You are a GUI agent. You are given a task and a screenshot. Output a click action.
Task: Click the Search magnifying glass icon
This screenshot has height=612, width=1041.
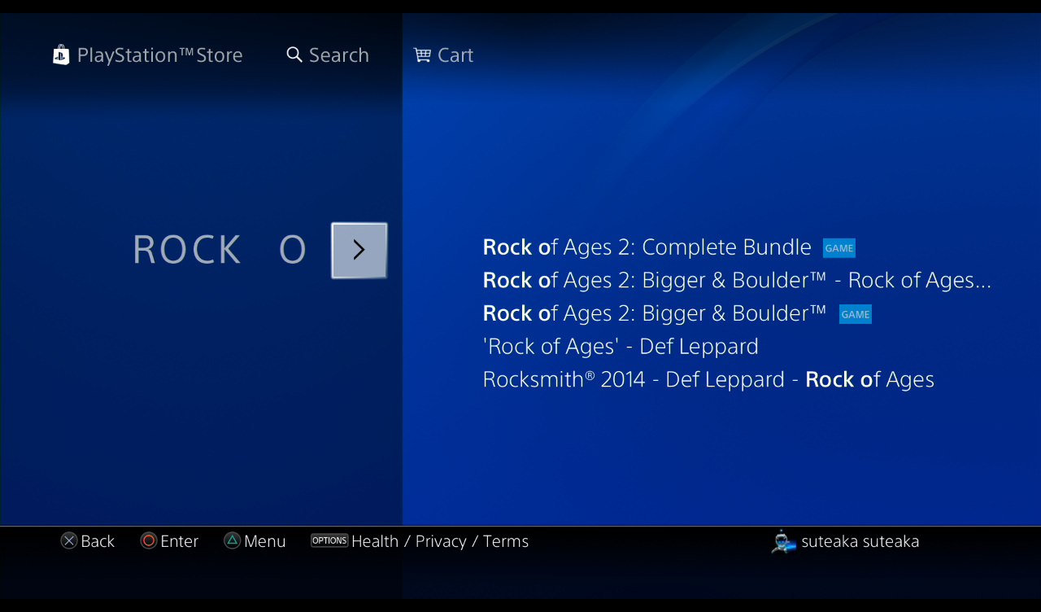click(x=294, y=55)
